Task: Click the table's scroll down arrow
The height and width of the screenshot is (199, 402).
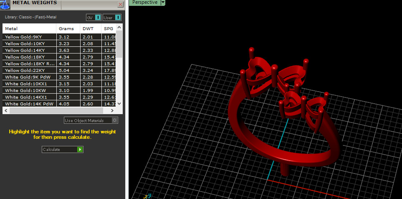Action: [x=119, y=104]
